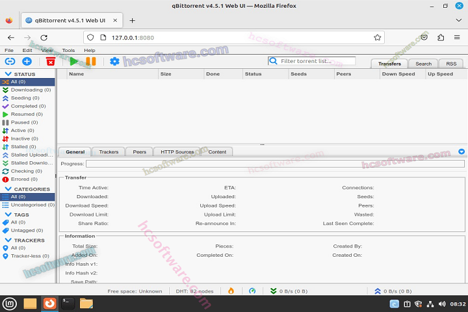Open the Help menu

(90, 50)
